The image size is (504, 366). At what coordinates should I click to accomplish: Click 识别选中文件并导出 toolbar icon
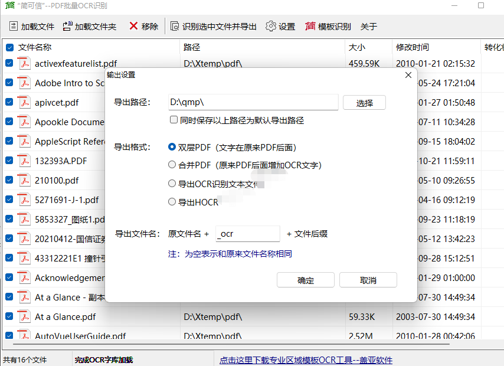(175, 27)
